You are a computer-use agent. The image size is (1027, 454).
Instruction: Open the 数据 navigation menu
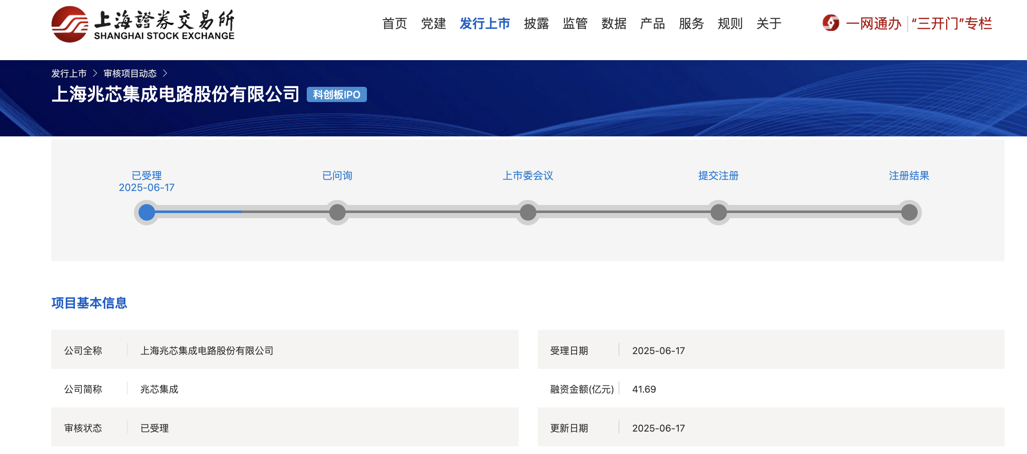click(x=614, y=24)
